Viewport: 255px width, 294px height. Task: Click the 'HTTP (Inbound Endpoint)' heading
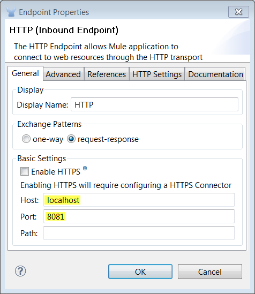click(x=64, y=30)
